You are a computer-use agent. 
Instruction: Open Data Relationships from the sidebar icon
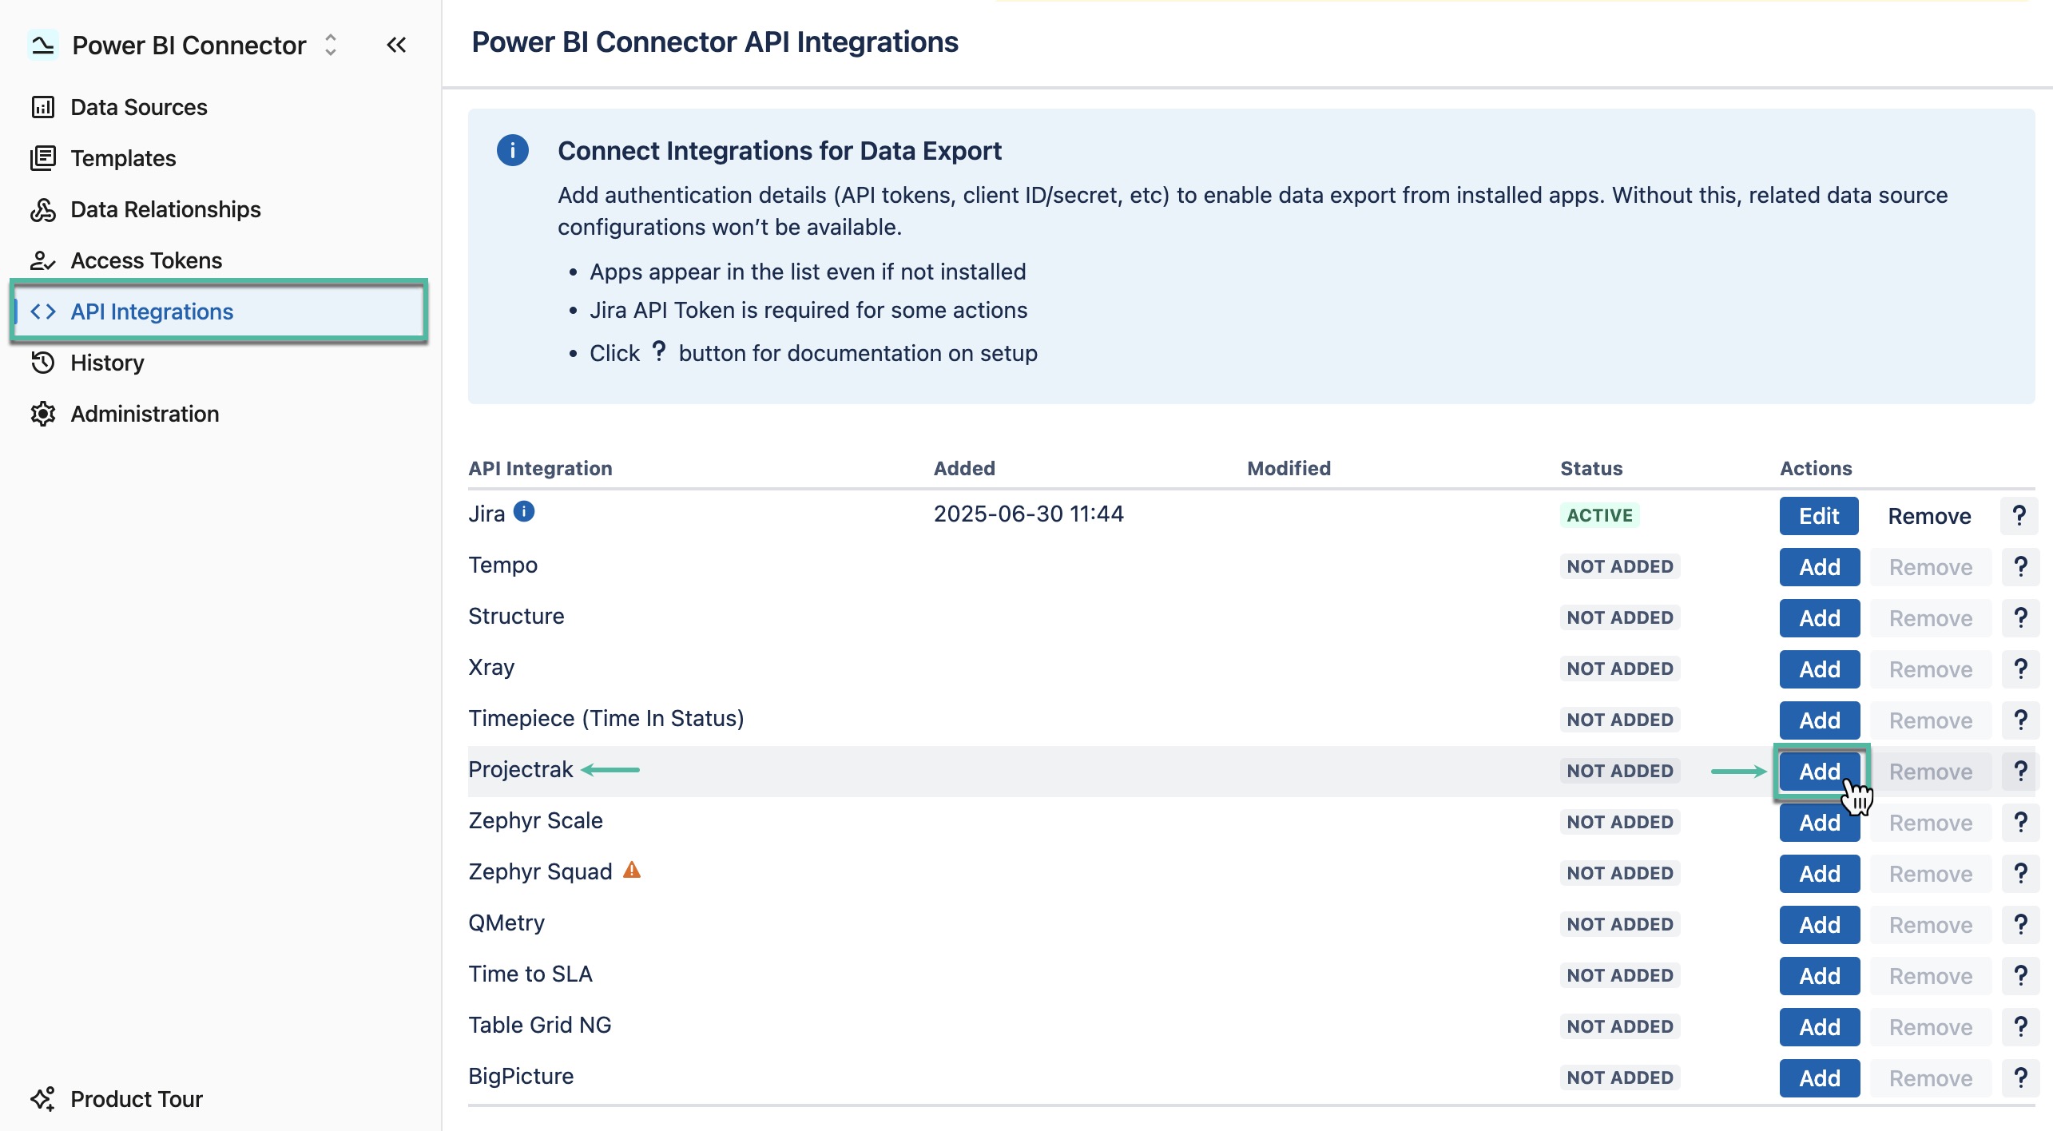[x=44, y=208]
